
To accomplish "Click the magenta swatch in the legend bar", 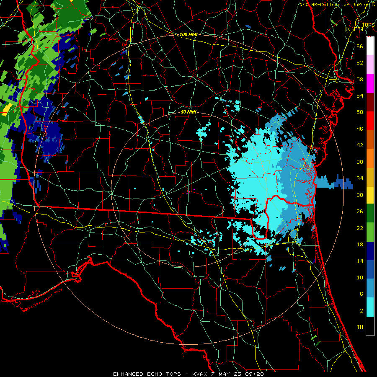I will pyautogui.click(x=370, y=83).
